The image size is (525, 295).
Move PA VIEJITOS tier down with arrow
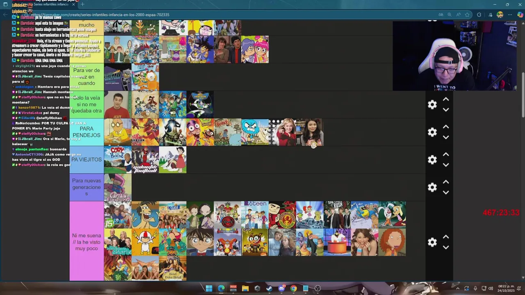446,165
